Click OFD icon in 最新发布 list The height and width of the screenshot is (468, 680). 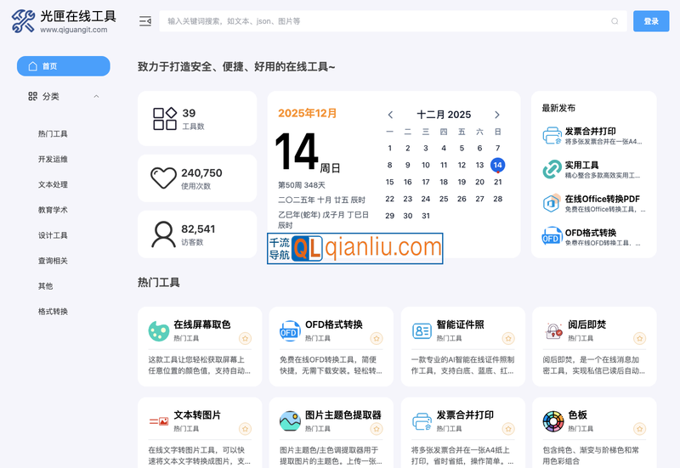pyautogui.click(x=552, y=237)
